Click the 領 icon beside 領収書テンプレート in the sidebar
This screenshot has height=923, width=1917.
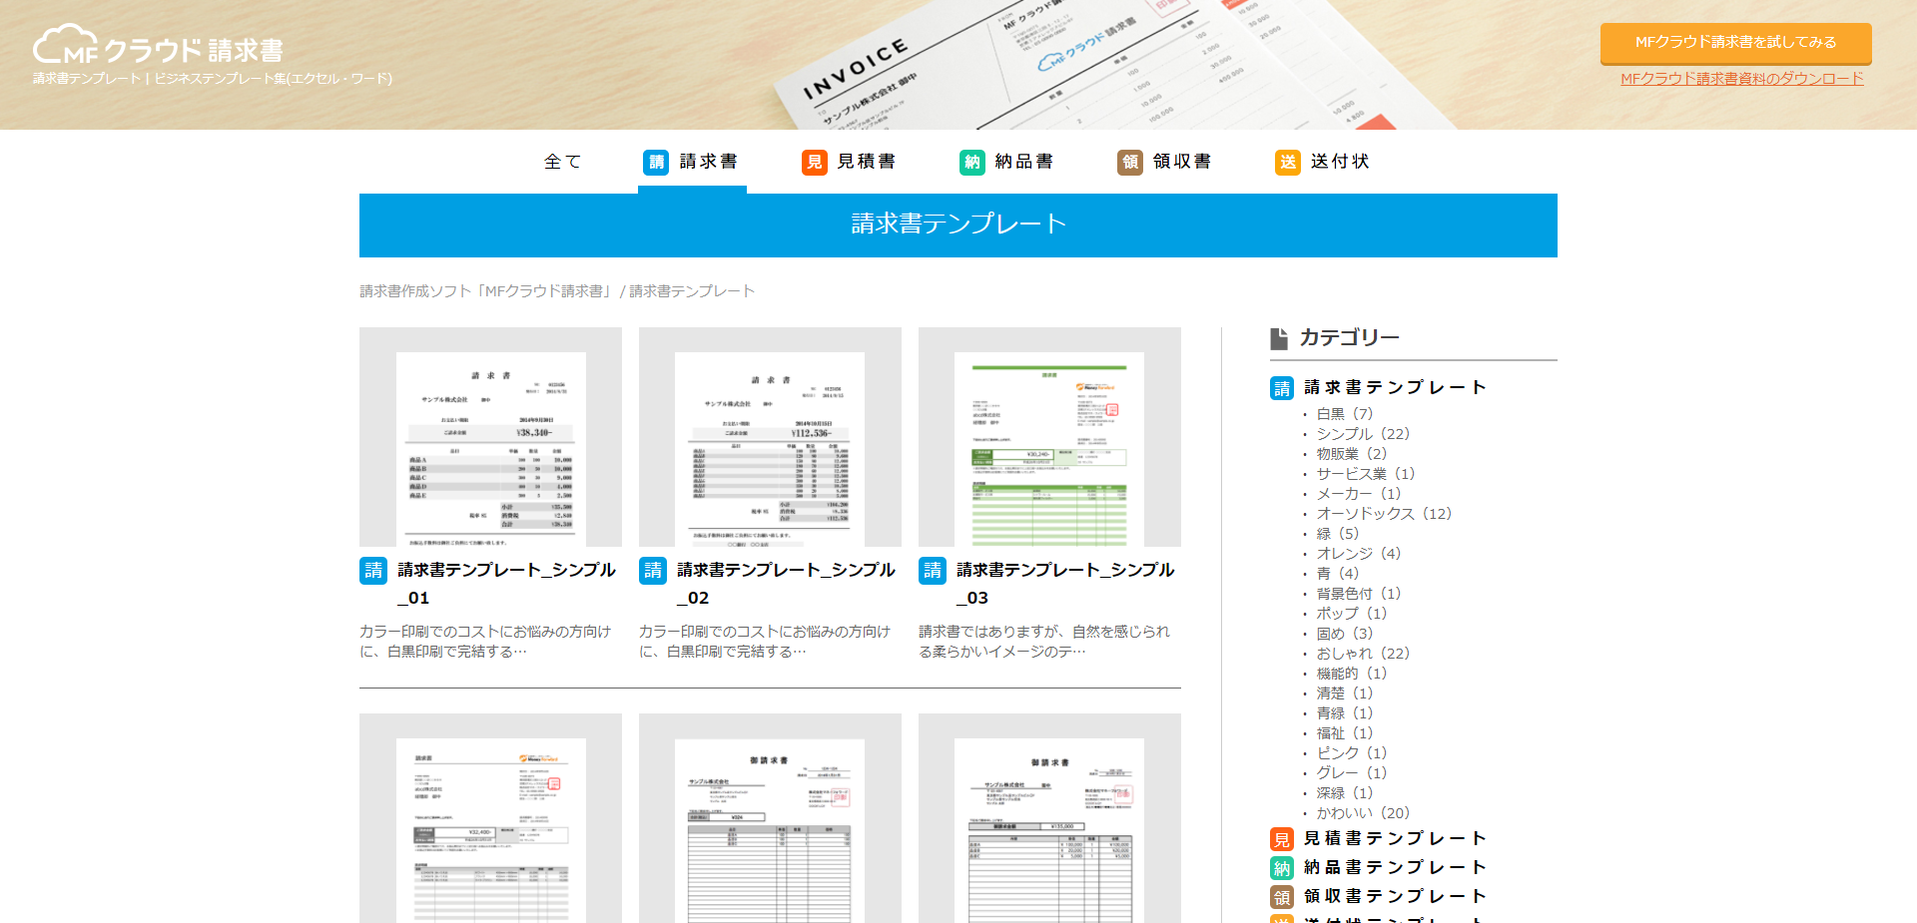click(1281, 896)
